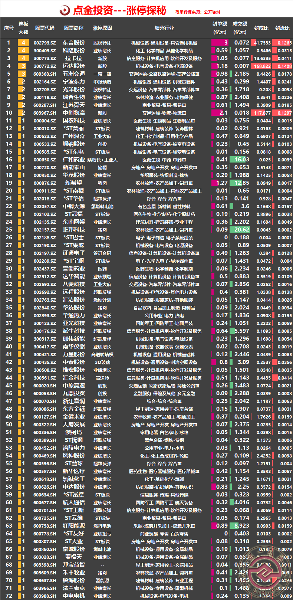293x600 pixels.
Task: Select the orange 连板天数 cell for 拉卡拉
Action: [23, 58]
